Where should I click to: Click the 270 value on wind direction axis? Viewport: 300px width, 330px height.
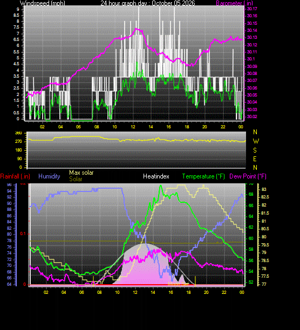18,142
